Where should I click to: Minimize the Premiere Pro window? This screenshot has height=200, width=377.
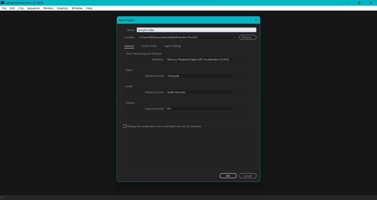pyautogui.click(x=348, y=3)
